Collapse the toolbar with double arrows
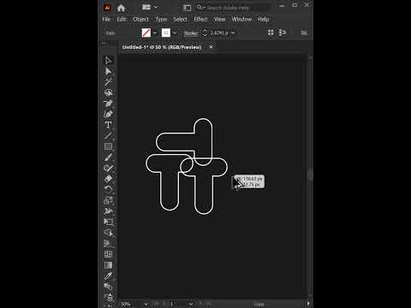The image size is (411, 308). click(104, 44)
